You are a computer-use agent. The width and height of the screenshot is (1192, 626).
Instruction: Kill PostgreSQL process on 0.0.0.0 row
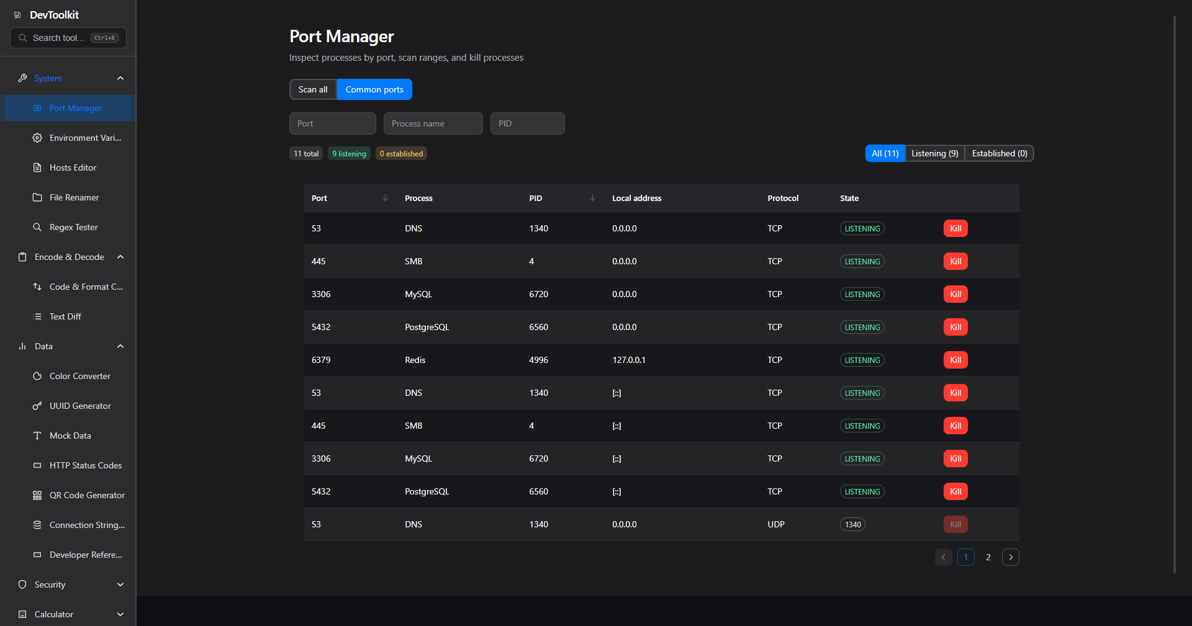955,327
